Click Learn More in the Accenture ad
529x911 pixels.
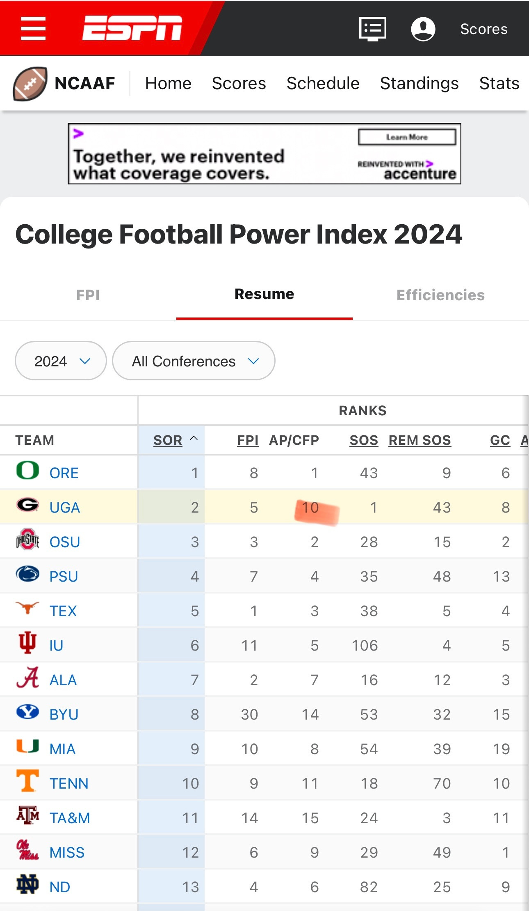tap(407, 137)
